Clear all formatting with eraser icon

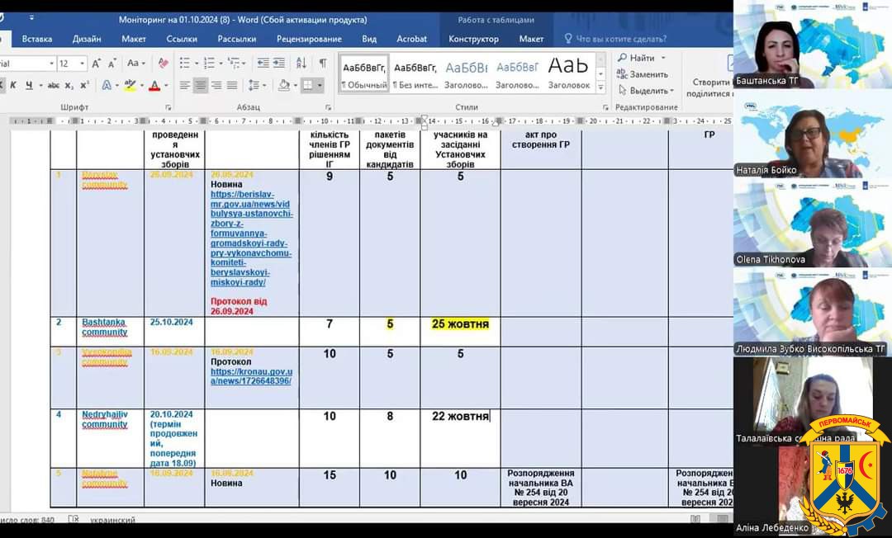164,63
